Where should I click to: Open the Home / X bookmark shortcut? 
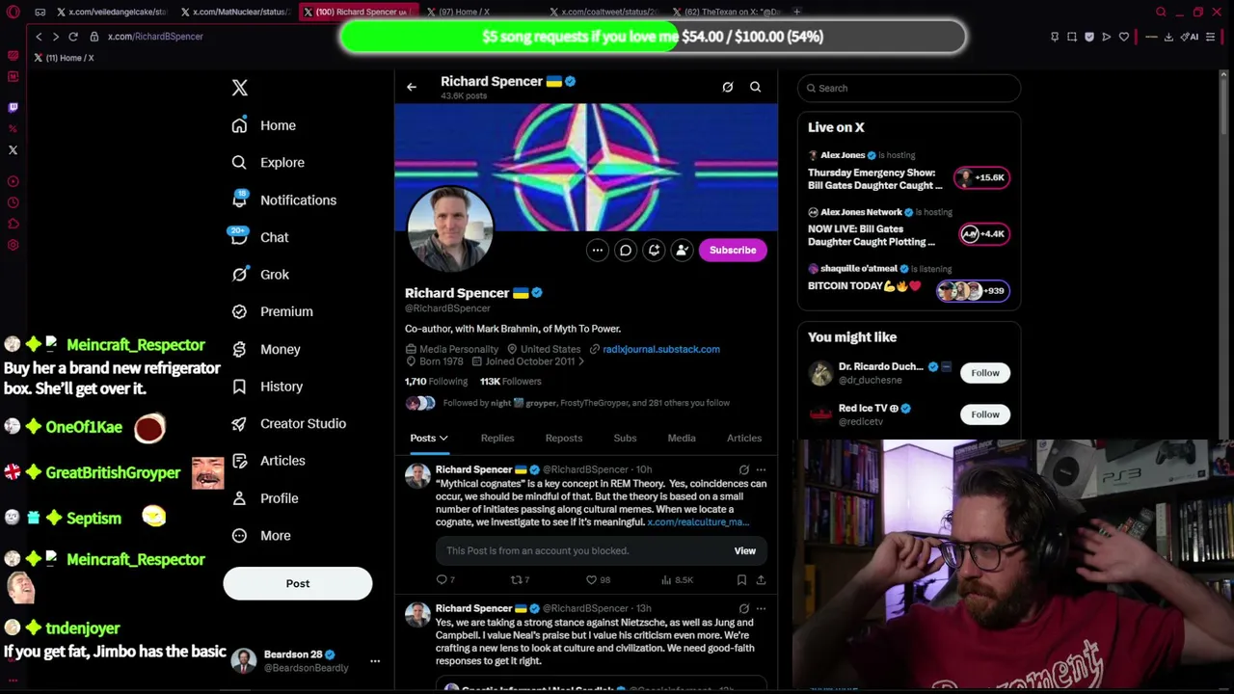[65, 58]
